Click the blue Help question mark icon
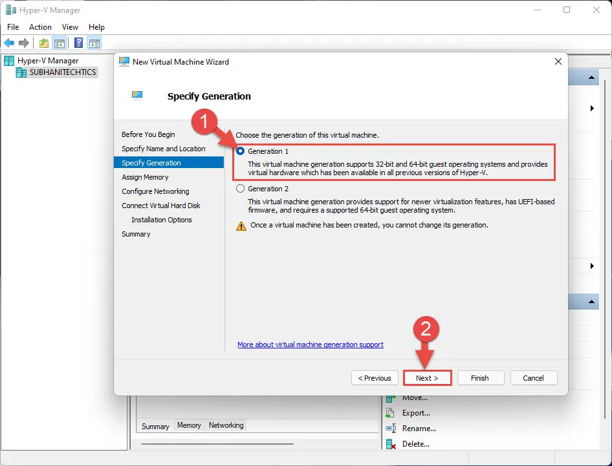 [78, 43]
